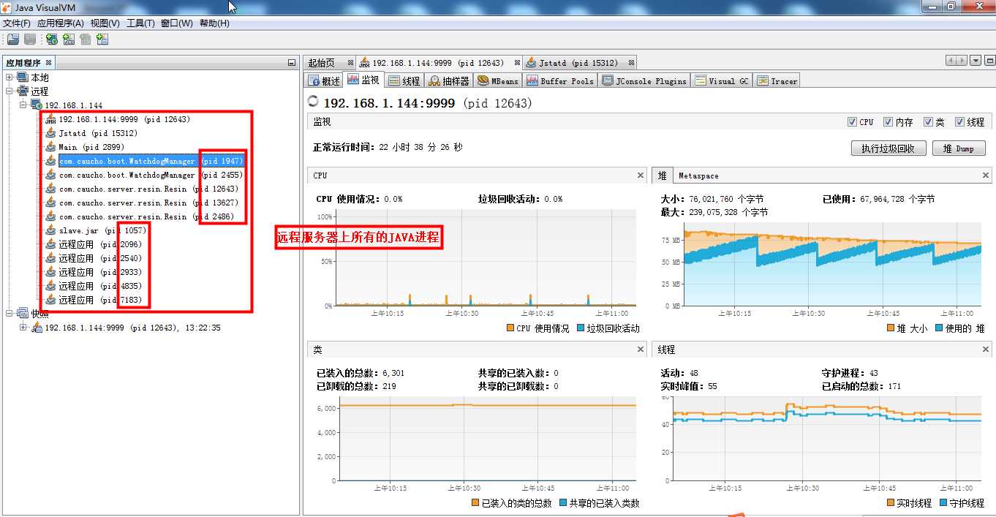Open the 文件(F) menu

pyautogui.click(x=17, y=23)
